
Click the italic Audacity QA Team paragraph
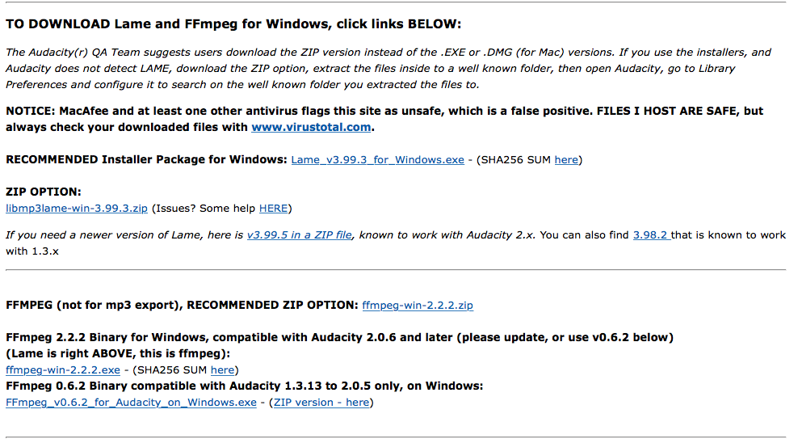(x=388, y=68)
